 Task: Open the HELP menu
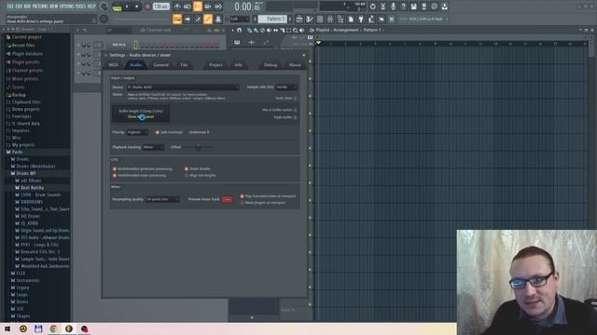click(91, 7)
